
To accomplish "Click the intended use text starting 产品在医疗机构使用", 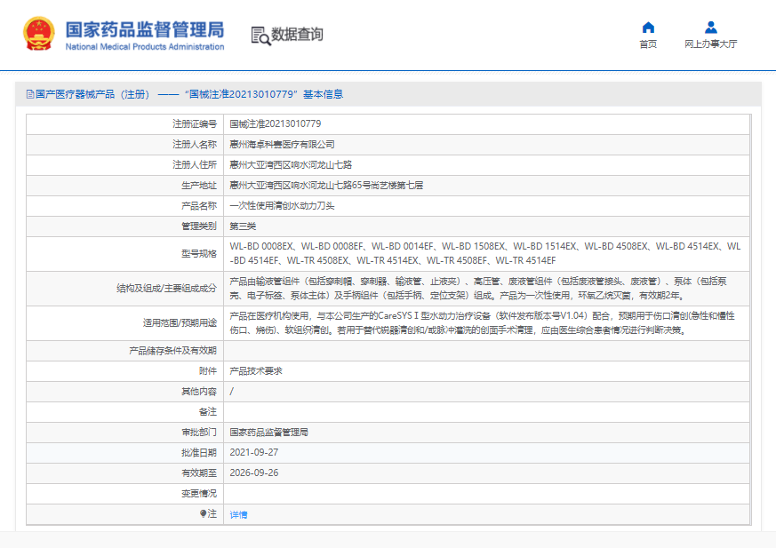I will (x=483, y=323).
